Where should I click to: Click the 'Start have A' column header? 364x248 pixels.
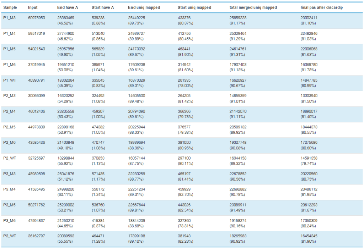[97, 7]
